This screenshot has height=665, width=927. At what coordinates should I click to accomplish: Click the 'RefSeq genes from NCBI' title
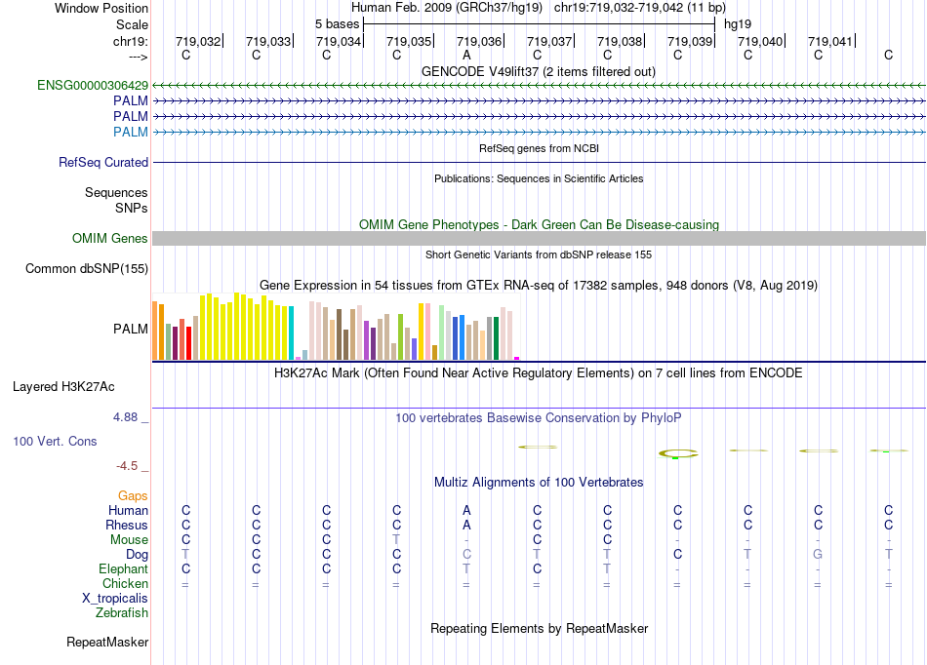(x=540, y=148)
